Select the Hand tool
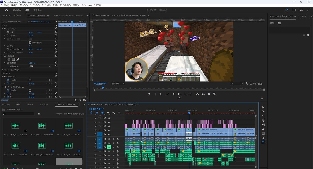 point(263,138)
